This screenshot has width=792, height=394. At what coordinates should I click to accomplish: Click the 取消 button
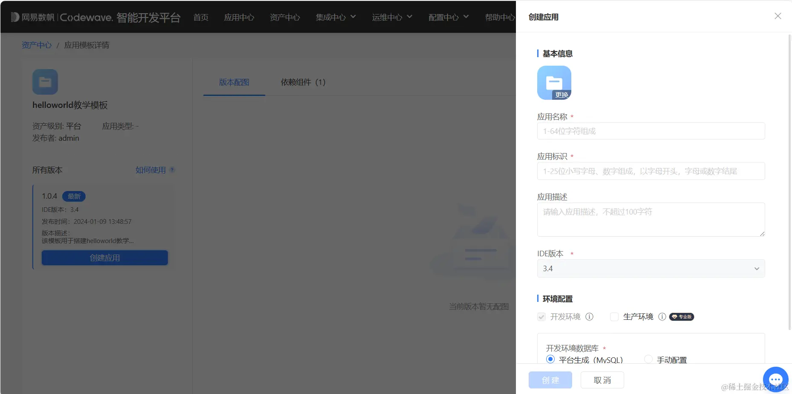[x=602, y=380]
